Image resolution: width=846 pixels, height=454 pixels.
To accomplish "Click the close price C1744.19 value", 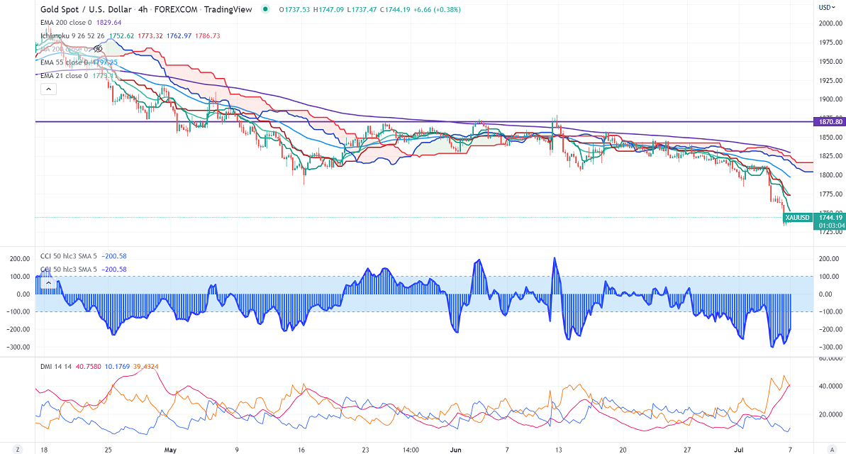I will (x=395, y=9).
